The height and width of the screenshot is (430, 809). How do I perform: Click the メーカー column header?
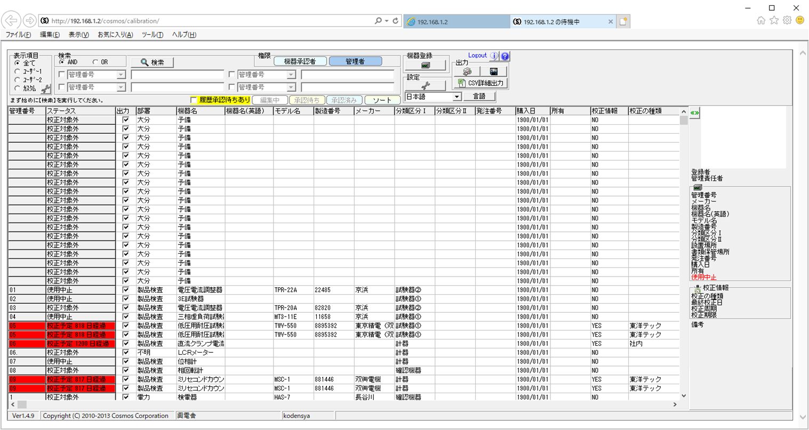(374, 111)
